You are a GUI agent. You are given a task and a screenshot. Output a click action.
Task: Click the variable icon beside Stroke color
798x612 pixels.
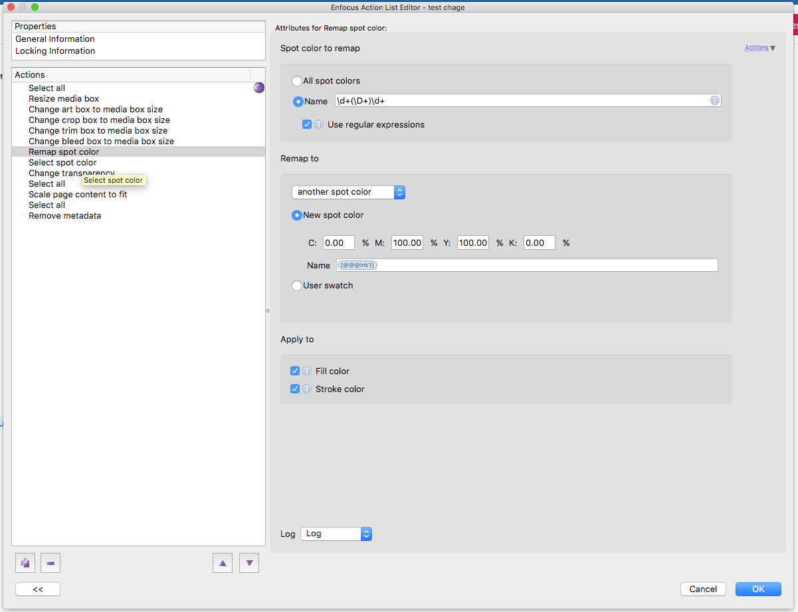tap(307, 389)
